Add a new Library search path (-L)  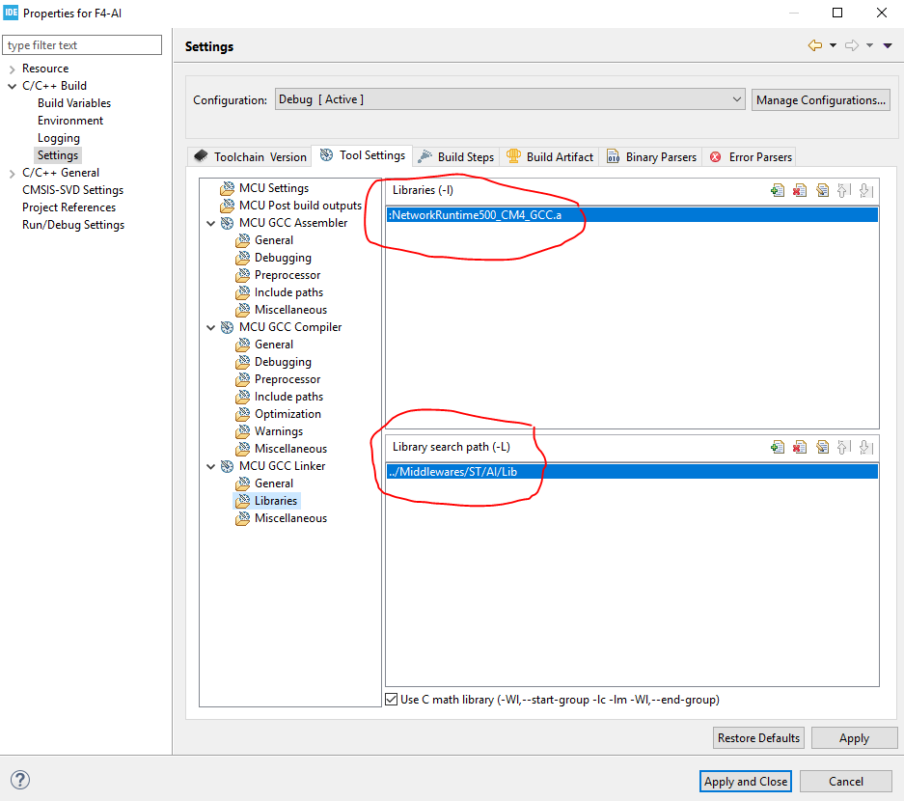778,447
